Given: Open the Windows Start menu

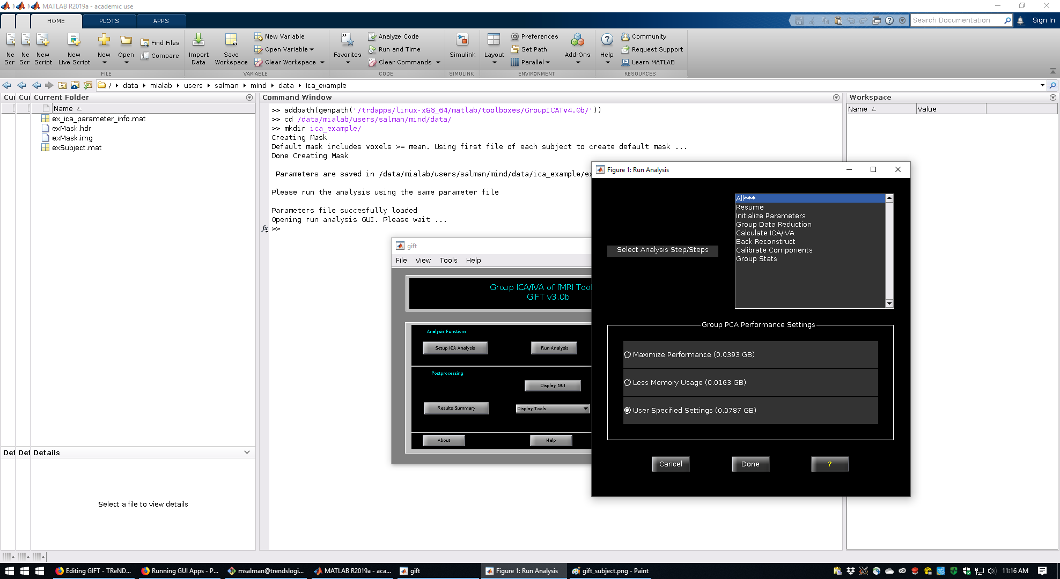Looking at the screenshot, I should coord(9,571).
